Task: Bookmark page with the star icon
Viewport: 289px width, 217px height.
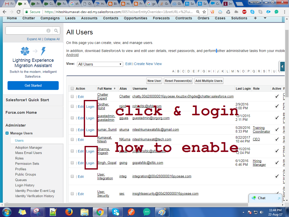Action: (204, 12)
